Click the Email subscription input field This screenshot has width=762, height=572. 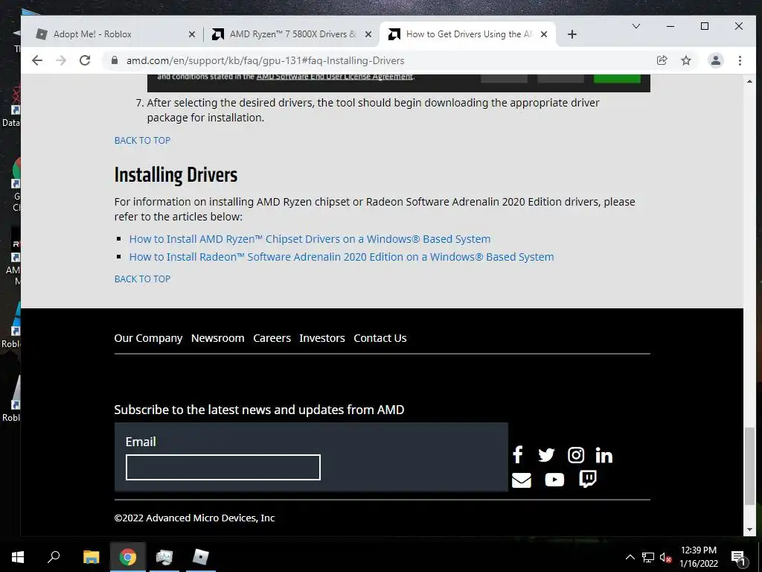click(x=223, y=468)
